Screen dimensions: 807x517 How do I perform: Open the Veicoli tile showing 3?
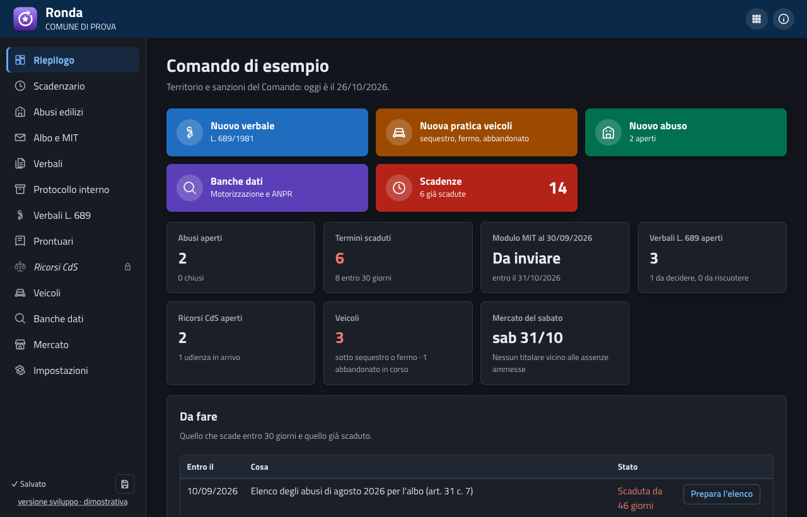[x=398, y=343]
